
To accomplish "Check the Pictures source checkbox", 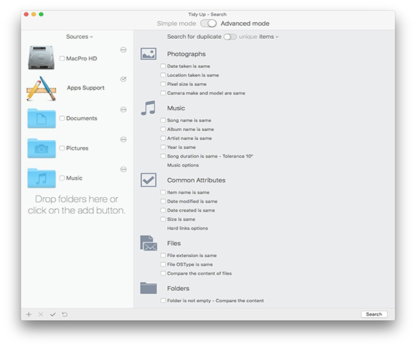I will (62, 148).
